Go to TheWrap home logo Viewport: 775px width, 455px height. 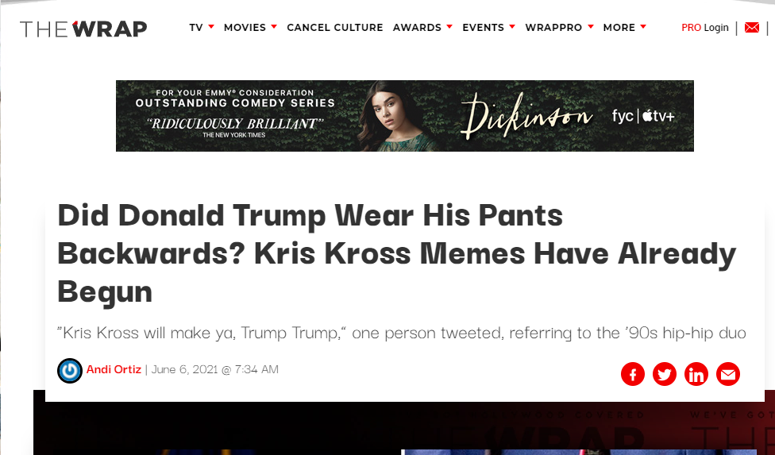[83, 29]
